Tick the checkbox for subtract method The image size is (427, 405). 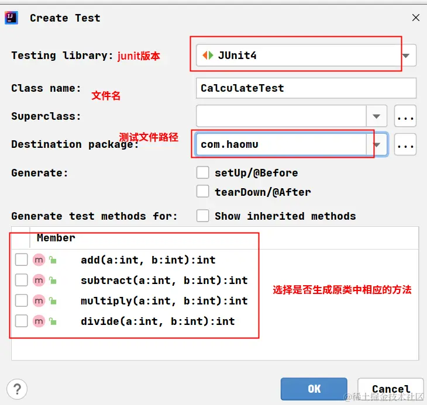pos(21,280)
